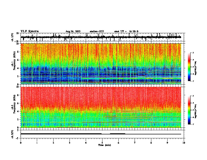The image size is (207, 160).
Task: Click the ch.1 colorbar log(PSD) label
Action: (x=195, y=68)
